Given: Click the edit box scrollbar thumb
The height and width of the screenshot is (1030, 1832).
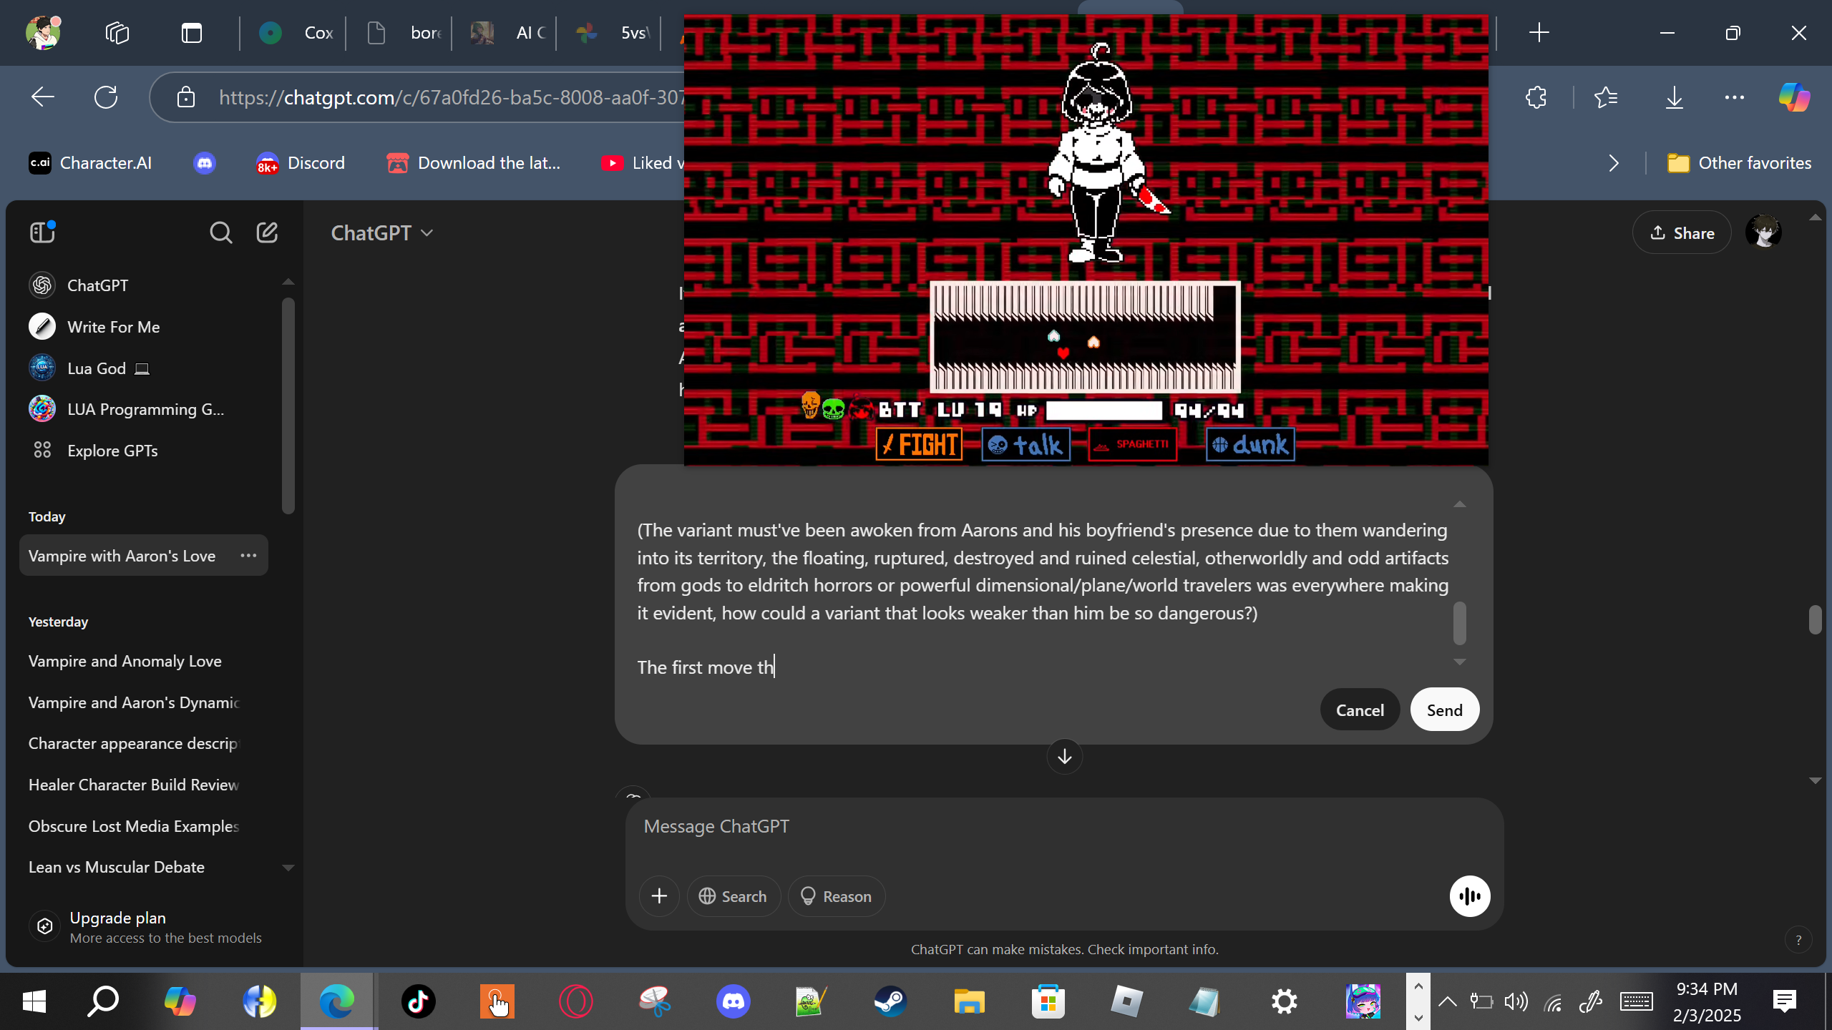Looking at the screenshot, I should point(1460,623).
